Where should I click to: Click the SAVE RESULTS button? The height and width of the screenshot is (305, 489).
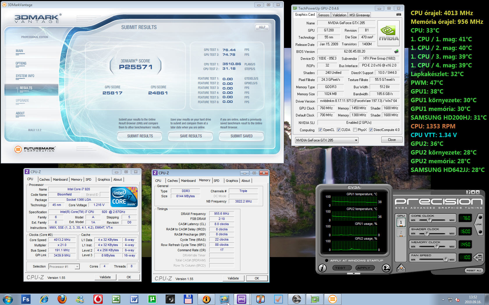[x=191, y=136]
